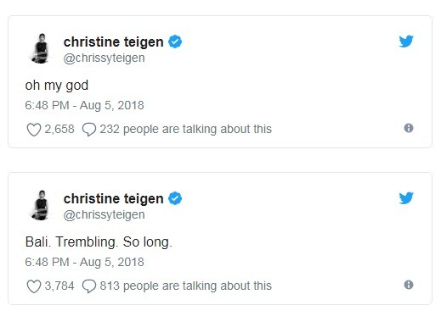This screenshot has width=441, height=322.
Task: Open christine teigen name in first tweet
Action: pos(113,42)
